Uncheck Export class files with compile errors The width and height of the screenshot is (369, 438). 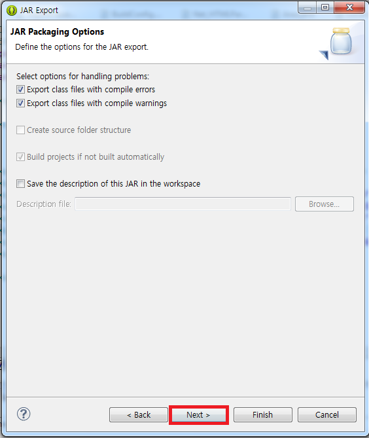20,90
